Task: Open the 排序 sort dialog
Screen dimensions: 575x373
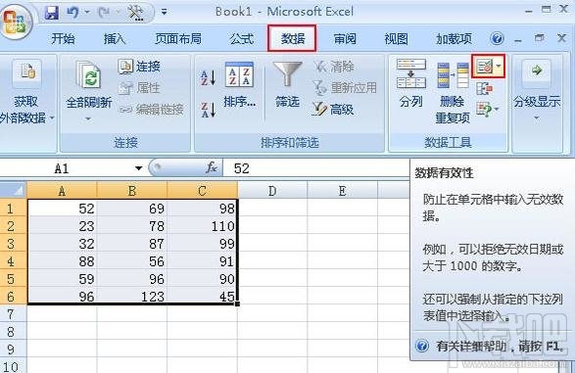Action: [x=239, y=85]
